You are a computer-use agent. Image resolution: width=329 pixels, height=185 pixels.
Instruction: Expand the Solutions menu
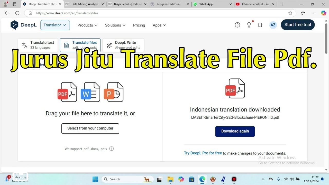[x=115, y=25]
